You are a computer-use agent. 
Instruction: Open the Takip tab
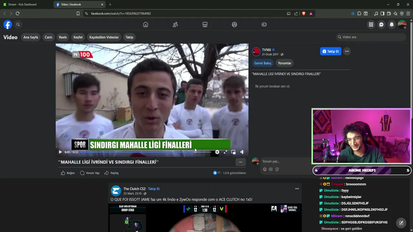129,37
